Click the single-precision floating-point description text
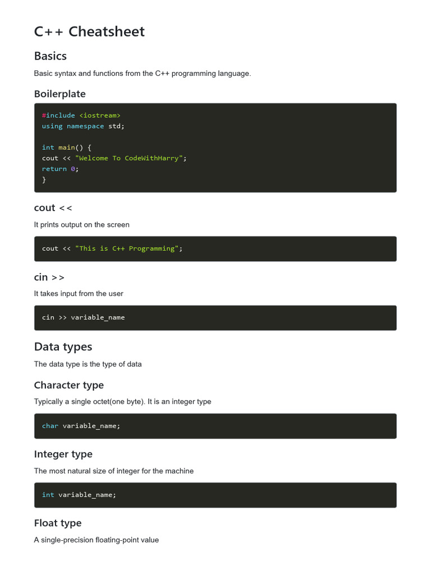 (x=97, y=540)
